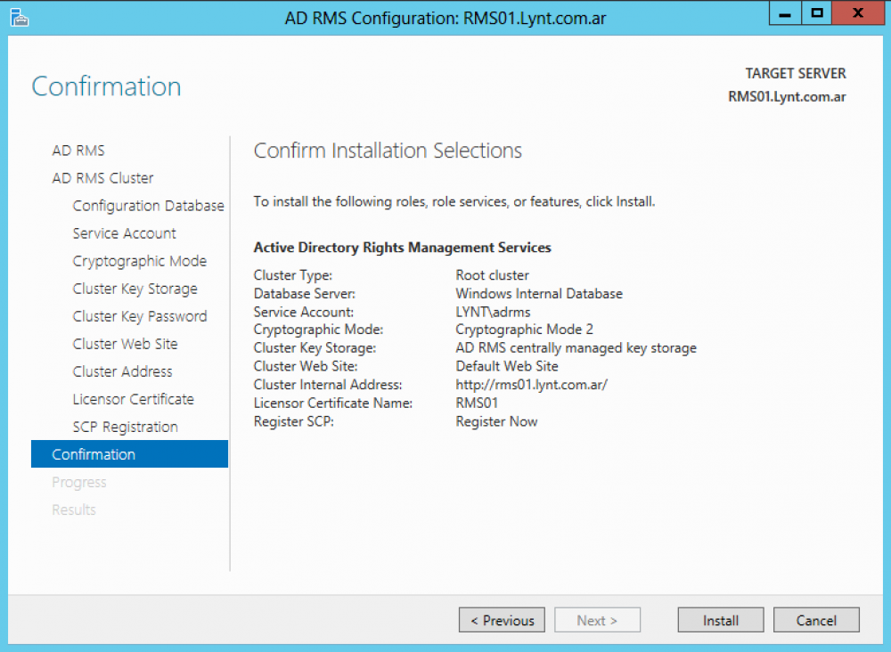Click the 'Licensor Certificate Name:' label
This screenshot has width=891, height=652.
point(333,403)
